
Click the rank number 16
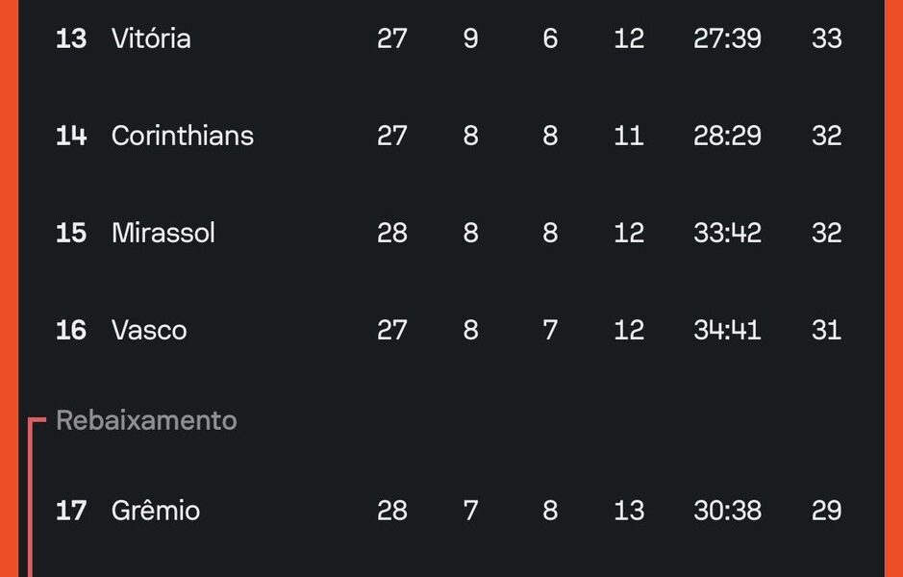(71, 331)
